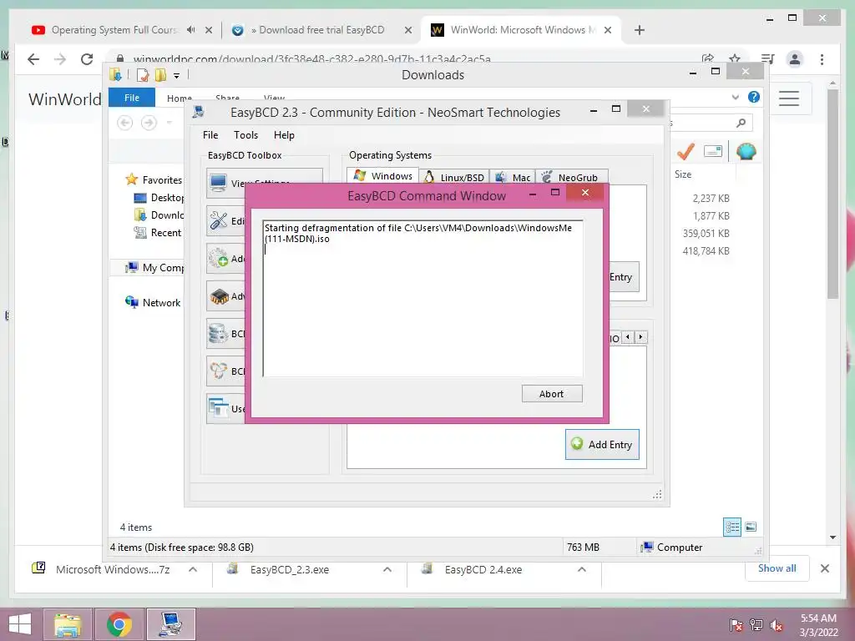Click Show all downloads
Image resolution: width=855 pixels, height=641 pixels.
(x=777, y=568)
